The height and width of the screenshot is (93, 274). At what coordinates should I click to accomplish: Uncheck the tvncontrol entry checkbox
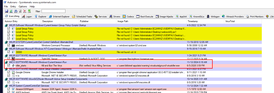point(9,59)
